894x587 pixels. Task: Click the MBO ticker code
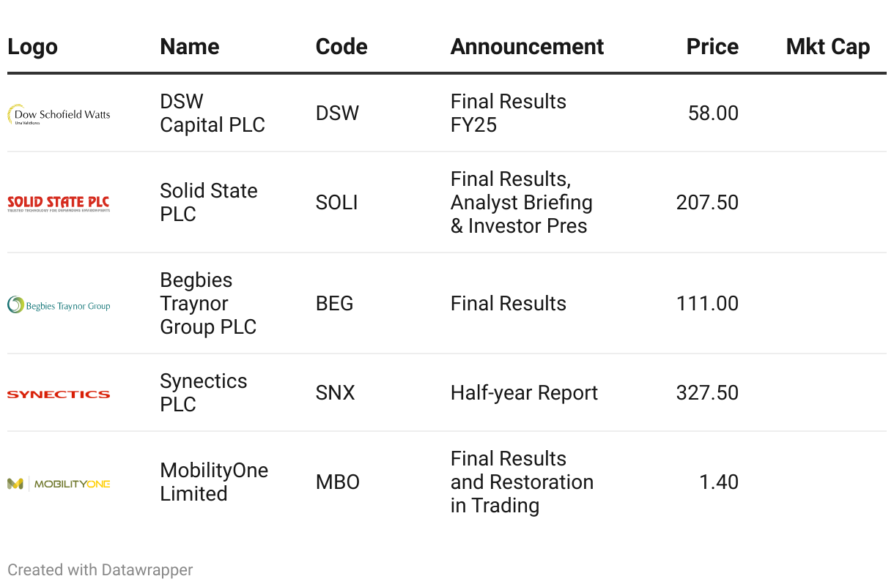tap(337, 482)
